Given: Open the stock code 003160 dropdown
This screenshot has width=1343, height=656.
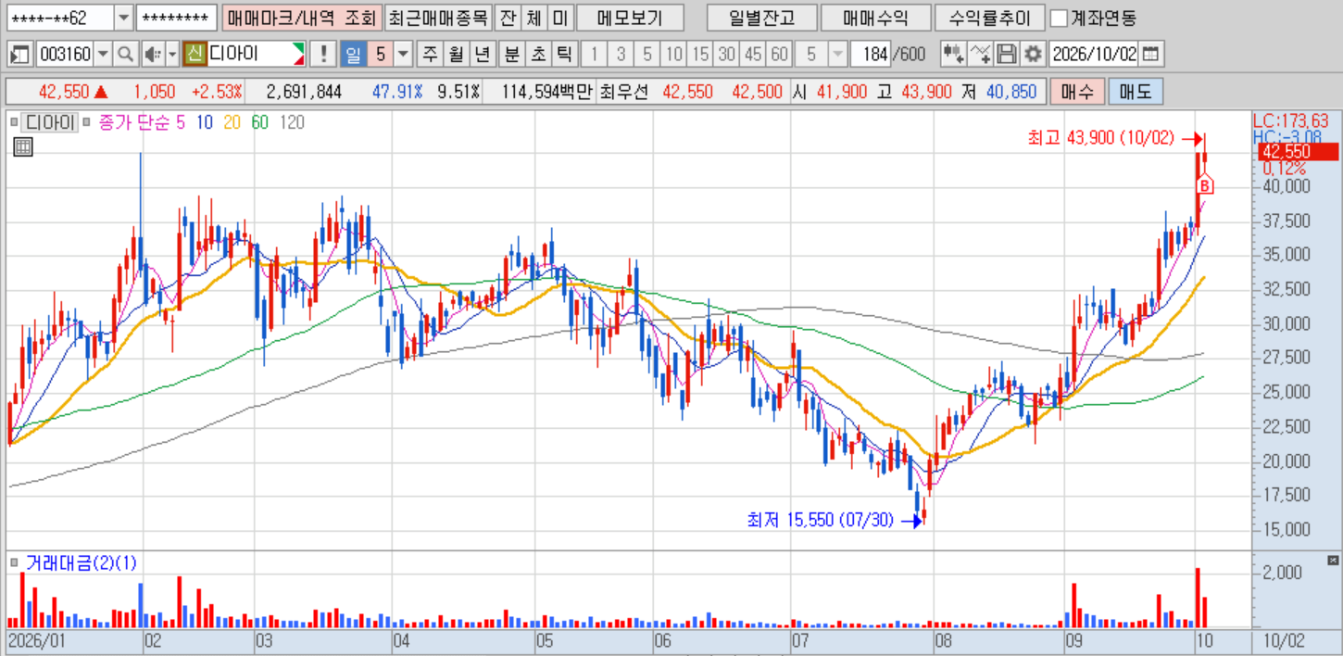Looking at the screenshot, I should tap(102, 54).
